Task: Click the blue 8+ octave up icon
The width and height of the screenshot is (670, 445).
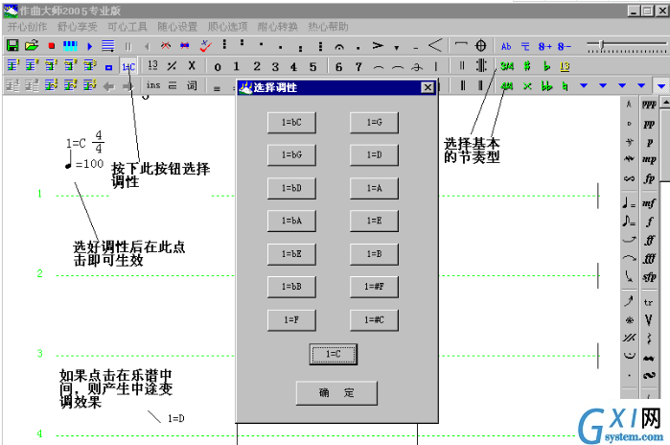Action: 544,46
